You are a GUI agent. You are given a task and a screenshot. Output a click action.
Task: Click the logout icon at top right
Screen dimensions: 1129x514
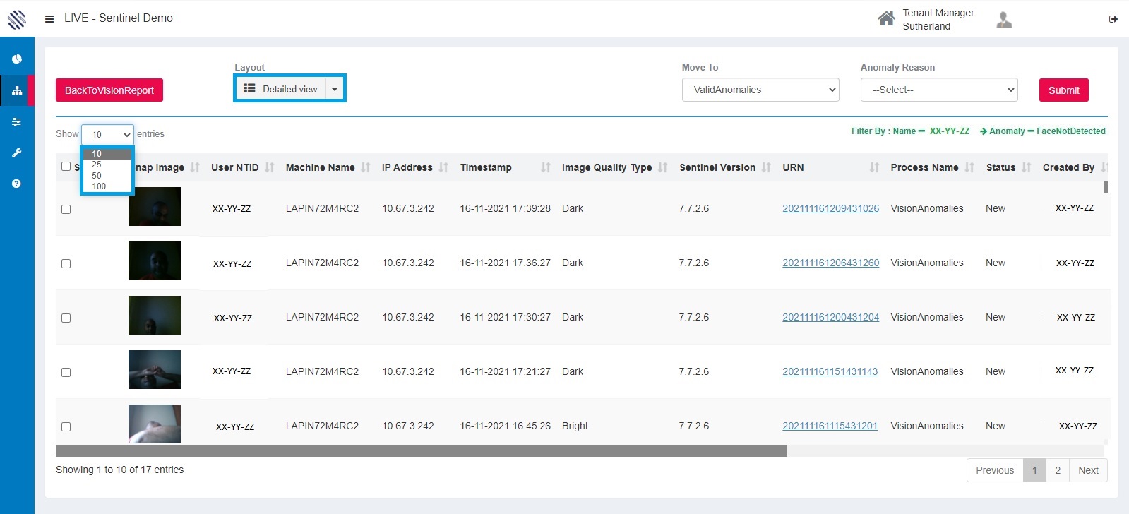[1113, 19]
